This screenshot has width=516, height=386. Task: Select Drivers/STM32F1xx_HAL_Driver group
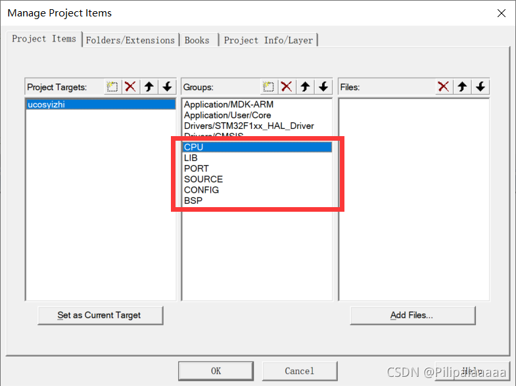coord(257,126)
